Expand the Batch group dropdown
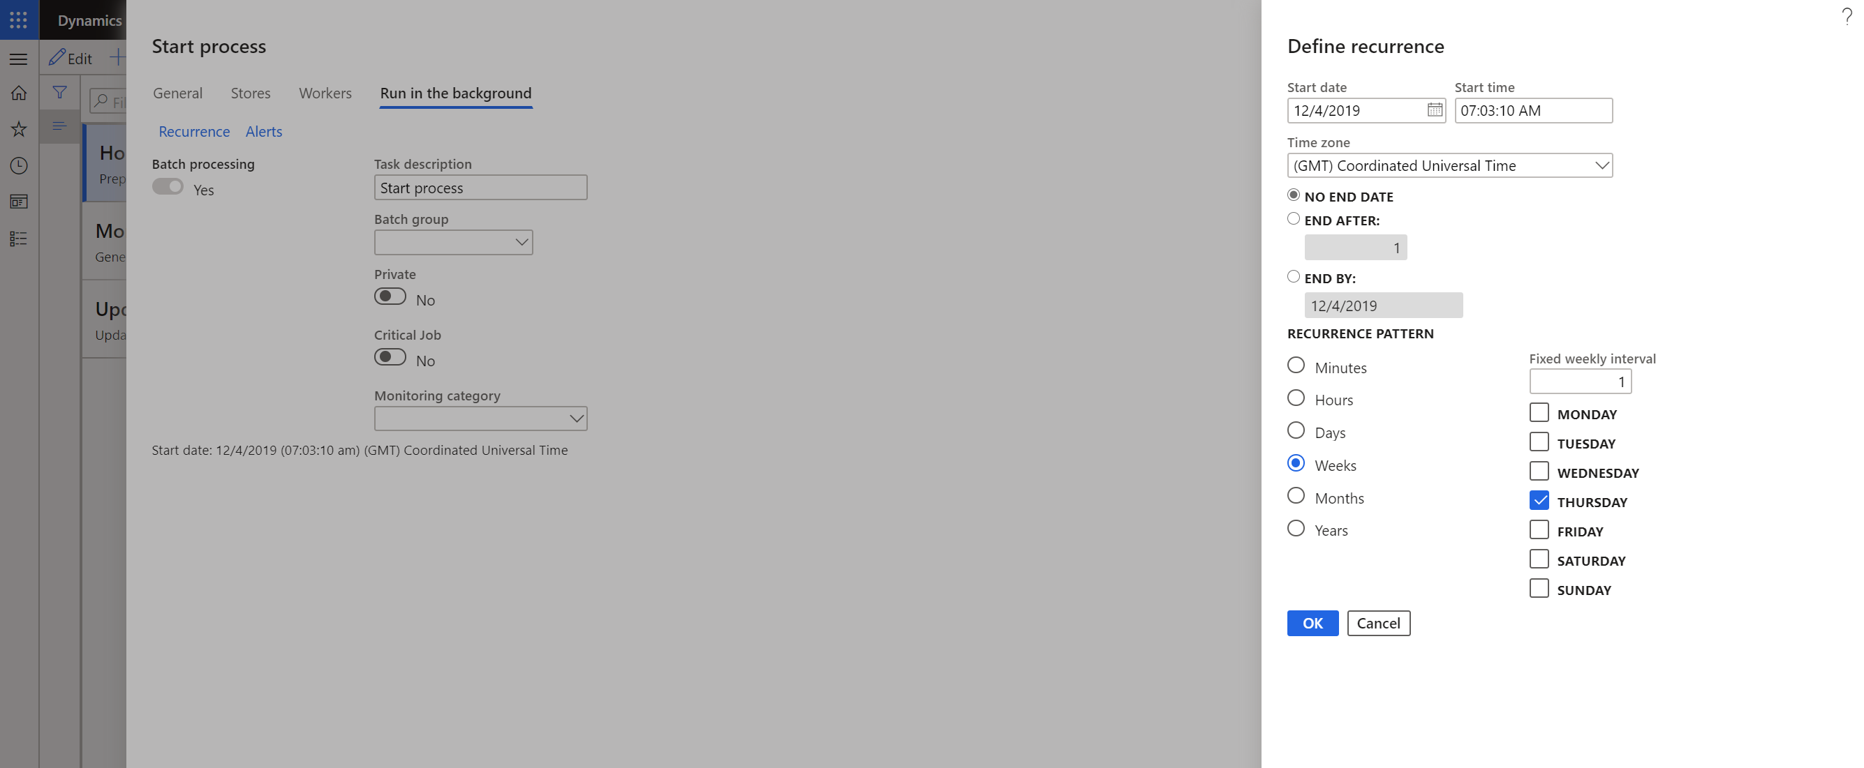 518,242
